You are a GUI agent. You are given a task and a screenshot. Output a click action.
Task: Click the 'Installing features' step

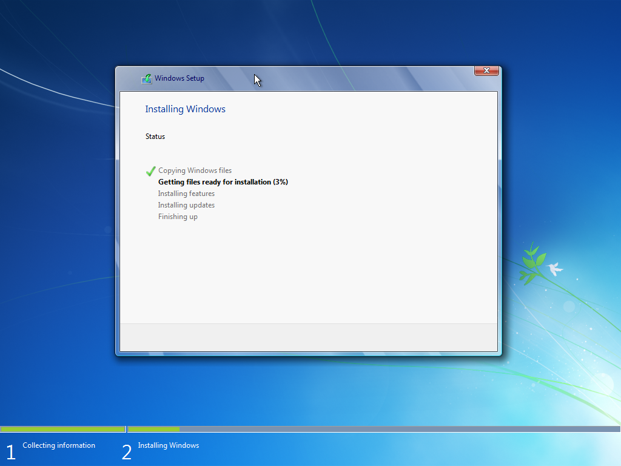186,194
